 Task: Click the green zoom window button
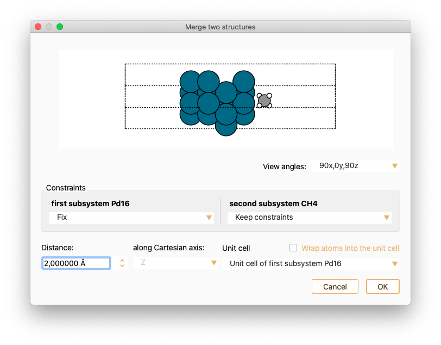[60, 27]
